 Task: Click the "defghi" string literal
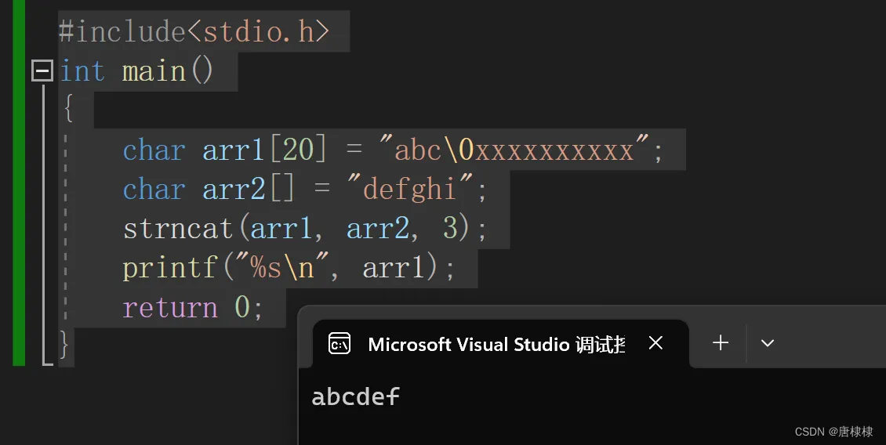[409, 187]
